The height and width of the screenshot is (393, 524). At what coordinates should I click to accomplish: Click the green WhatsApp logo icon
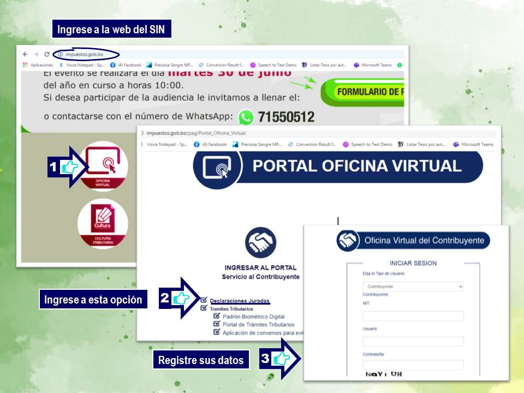coord(247,117)
